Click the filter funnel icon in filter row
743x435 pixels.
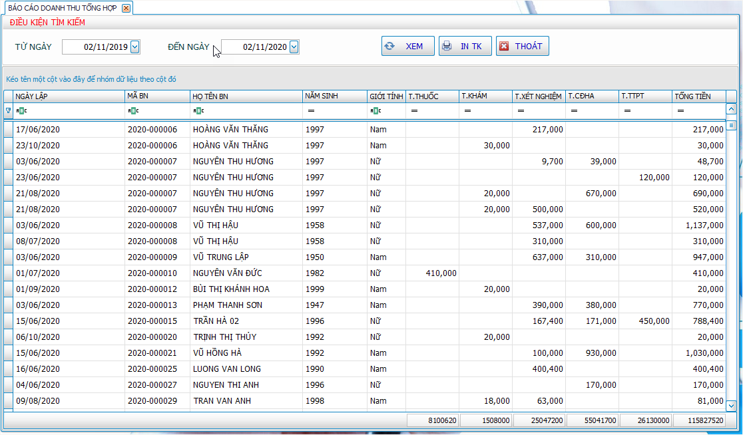pyautogui.click(x=8, y=111)
